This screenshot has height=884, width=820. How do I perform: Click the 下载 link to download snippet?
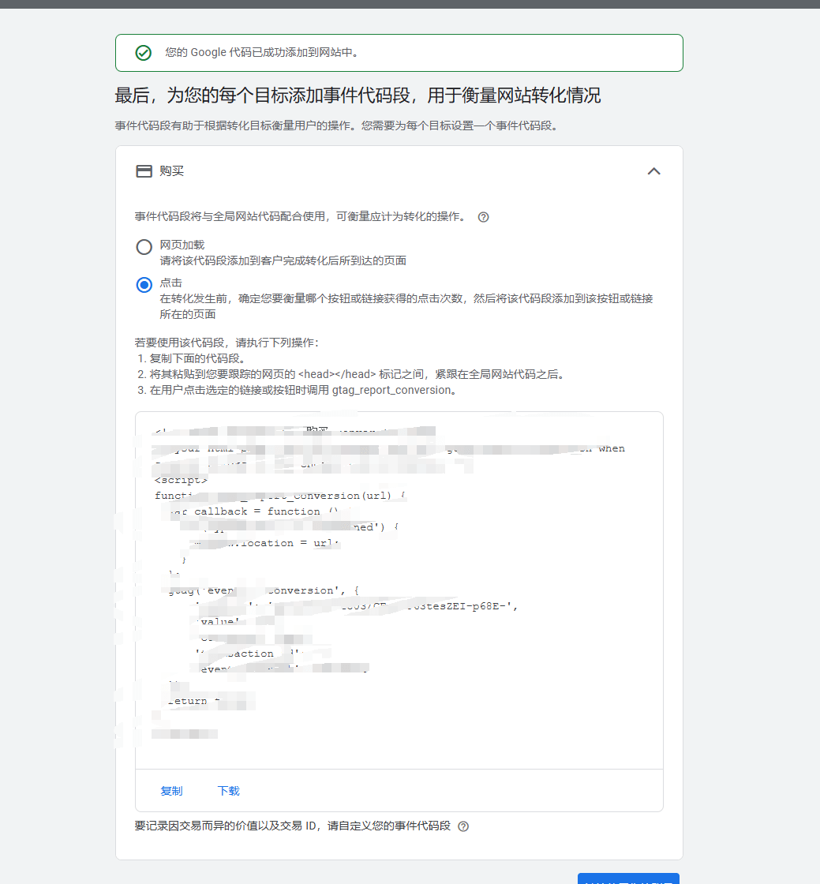[228, 791]
